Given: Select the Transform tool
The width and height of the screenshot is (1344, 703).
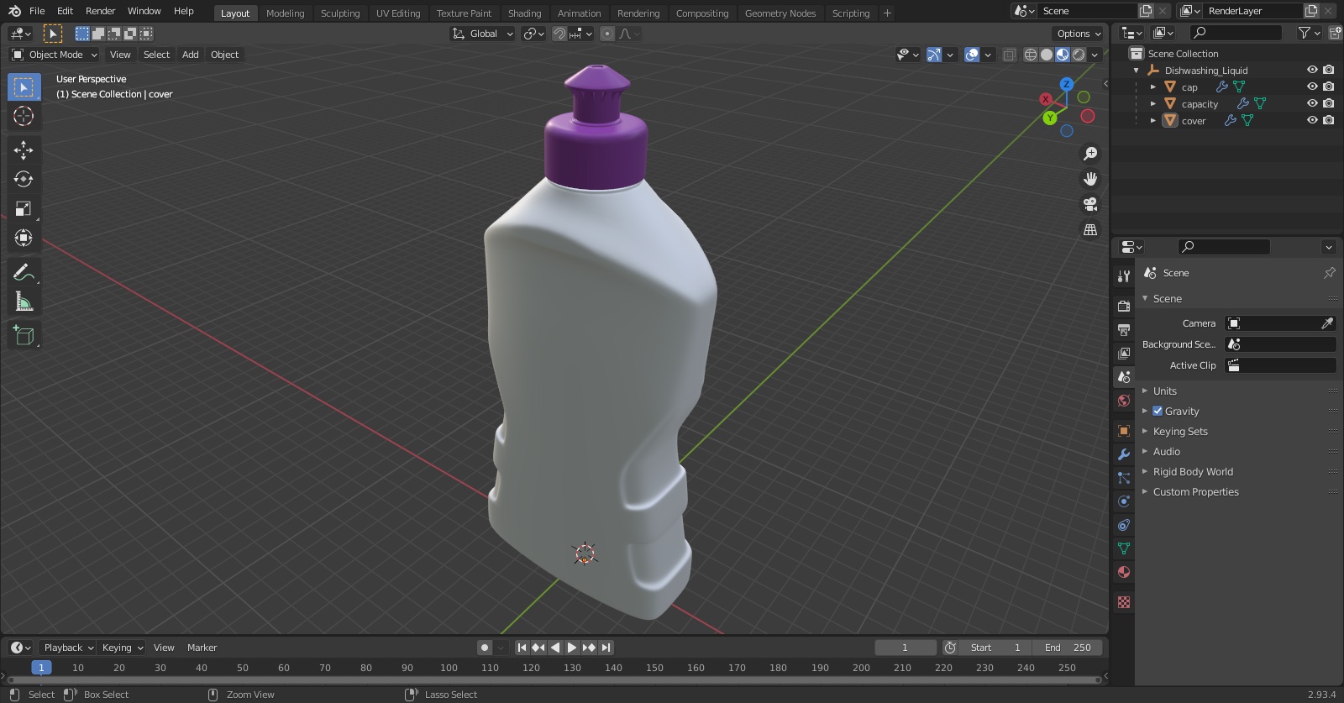Looking at the screenshot, I should click(x=24, y=238).
